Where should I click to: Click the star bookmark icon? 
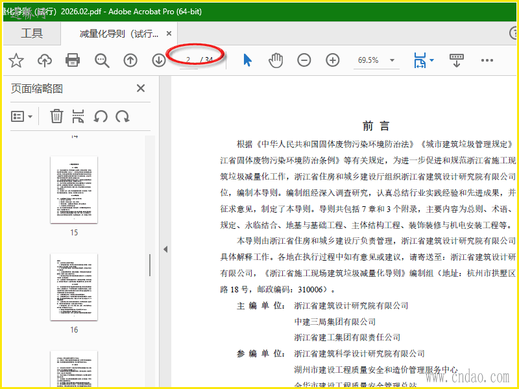tap(16, 60)
